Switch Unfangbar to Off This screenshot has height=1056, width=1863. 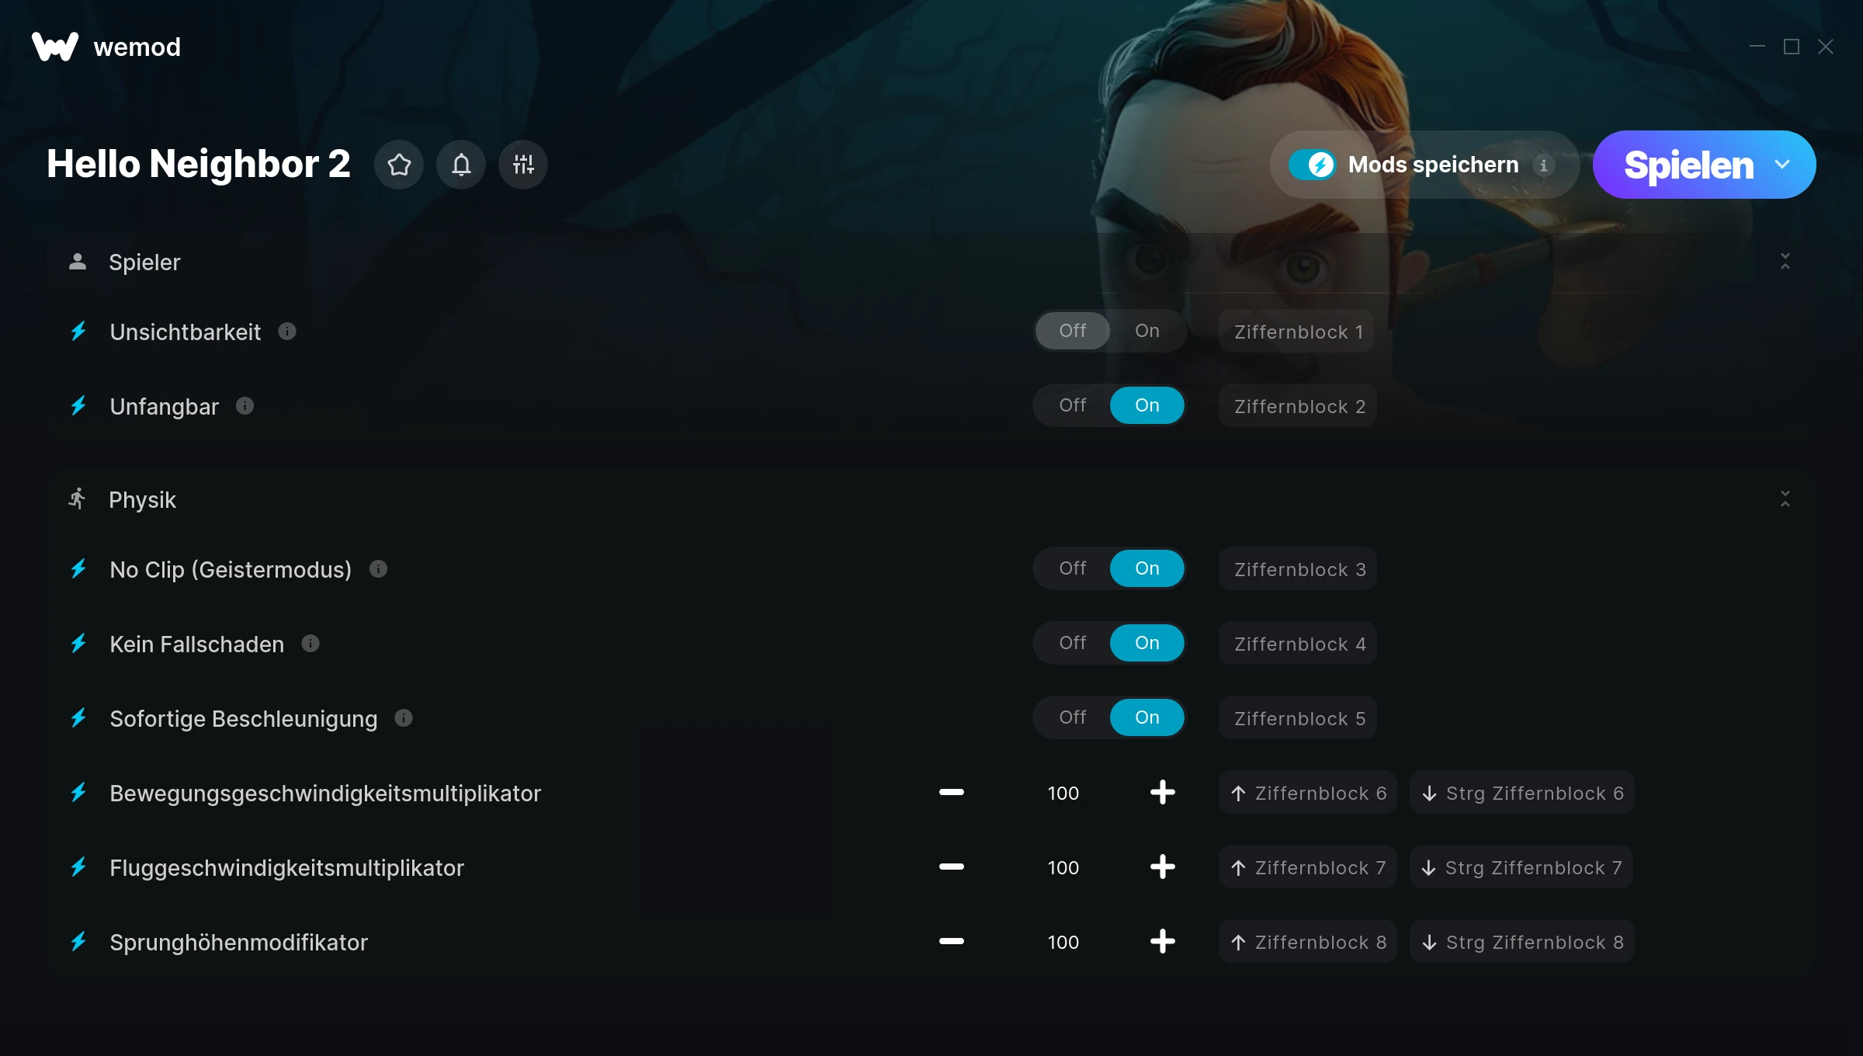click(1073, 405)
